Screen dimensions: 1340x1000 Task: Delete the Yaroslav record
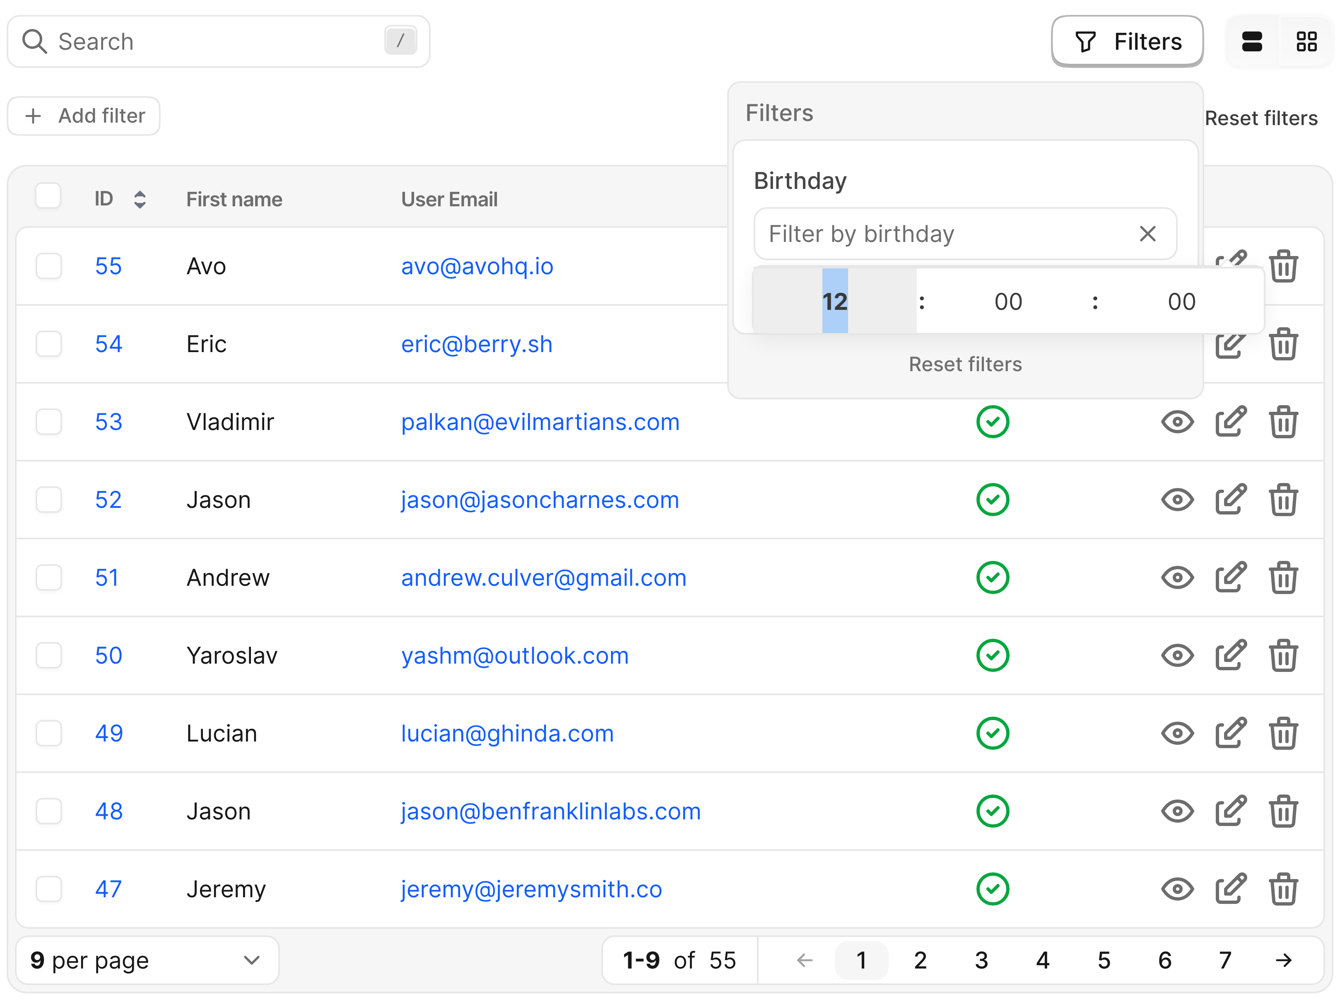point(1283,656)
